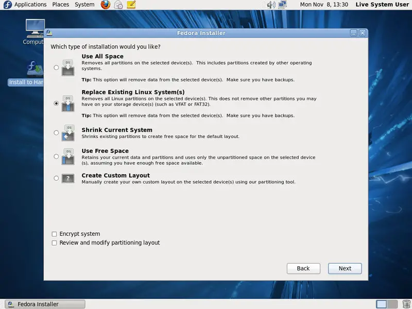
Task: Click the network connection tray icon
Action: (x=282, y=5)
